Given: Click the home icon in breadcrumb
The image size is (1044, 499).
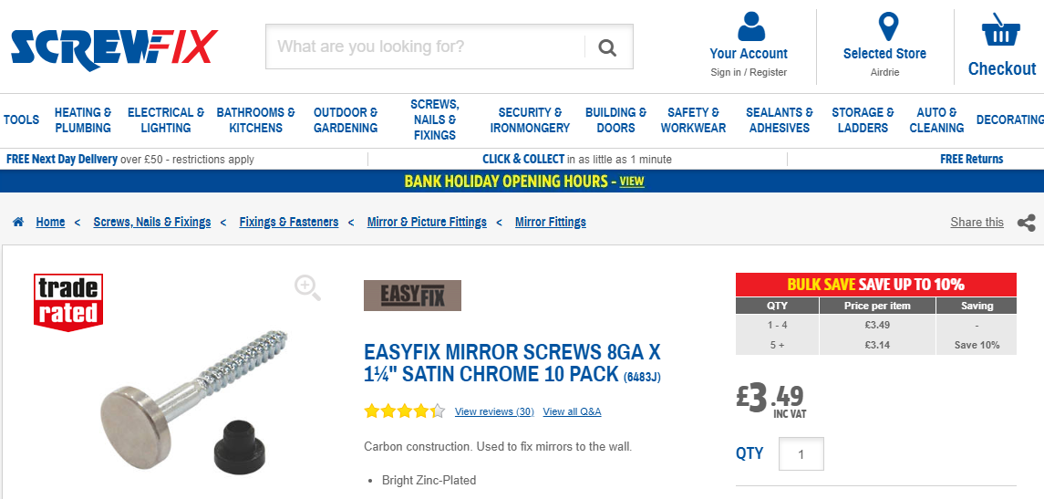Looking at the screenshot, I should [x=18, y=222].
